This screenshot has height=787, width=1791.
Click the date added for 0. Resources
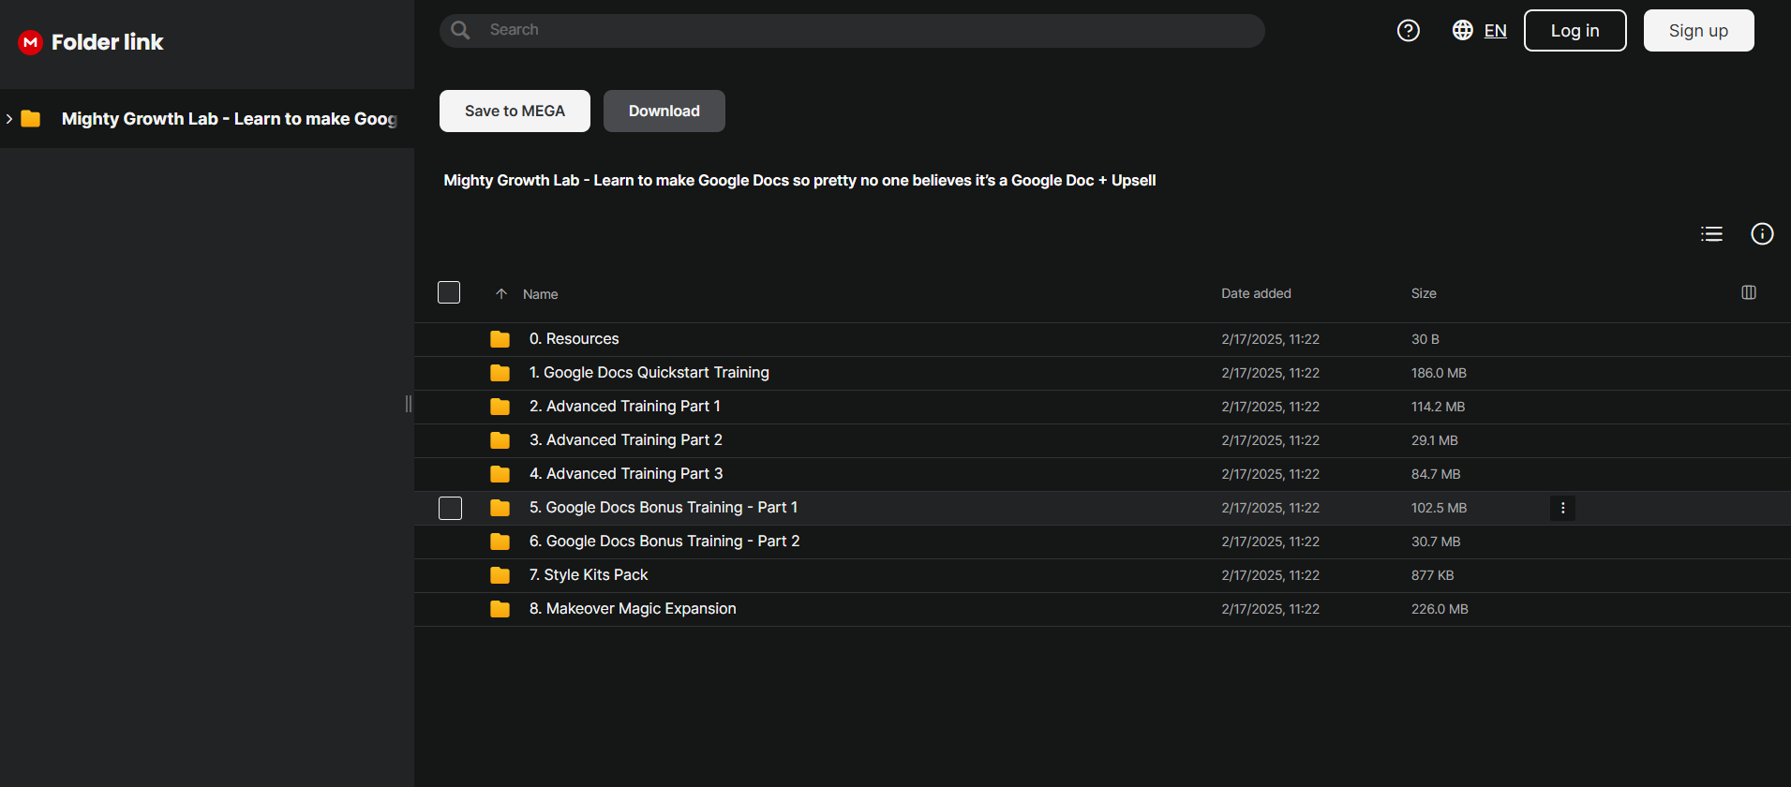tap(1270, 339)
